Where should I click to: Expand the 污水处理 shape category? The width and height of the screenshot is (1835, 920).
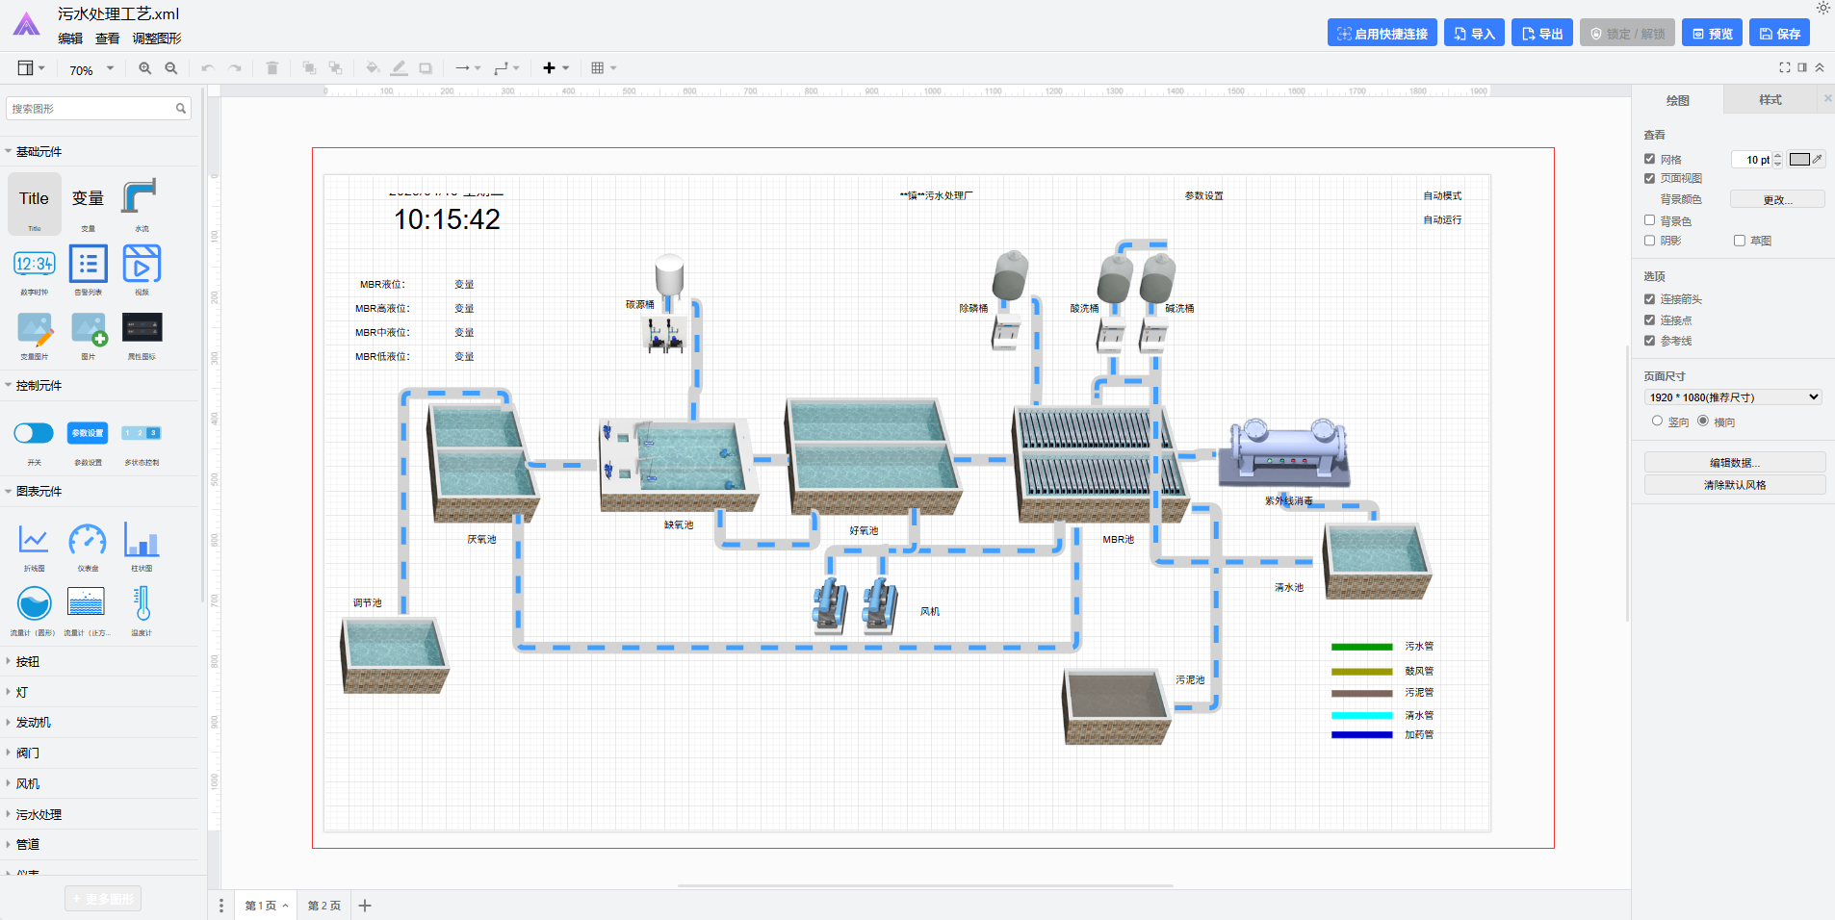pyautogui.click(x=39, y=814)
